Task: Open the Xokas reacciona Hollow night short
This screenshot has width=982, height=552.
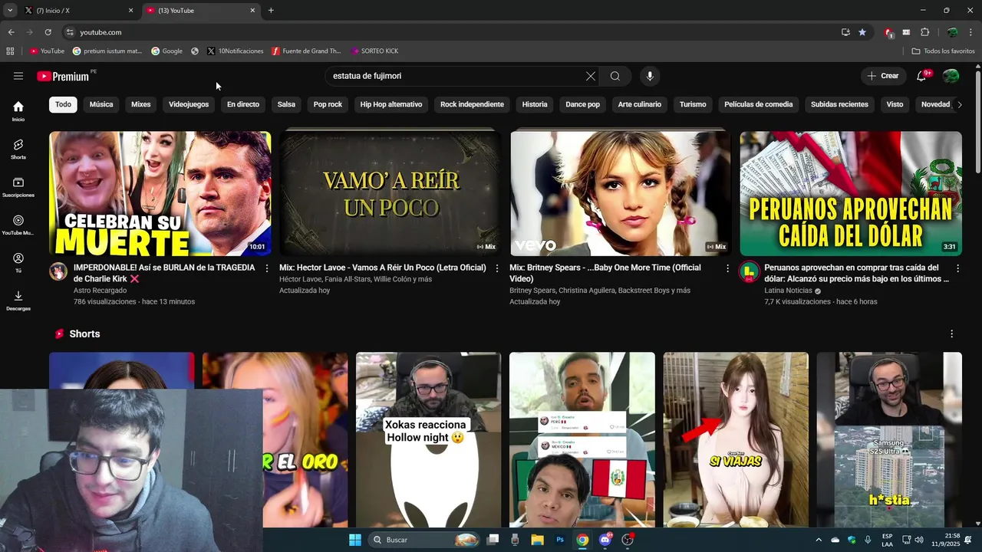Action: tap(428, 439)
